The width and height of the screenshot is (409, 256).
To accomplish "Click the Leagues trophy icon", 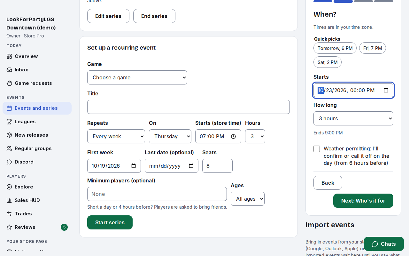I will (9, 122).
